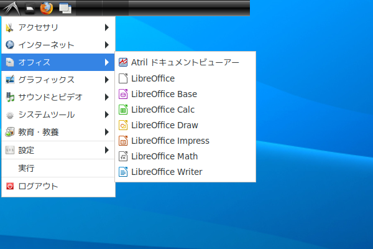The height and width of the screenshot is (249, 373).
Task: Click the blank LibreOffice start icon
Action: point(123,78)
